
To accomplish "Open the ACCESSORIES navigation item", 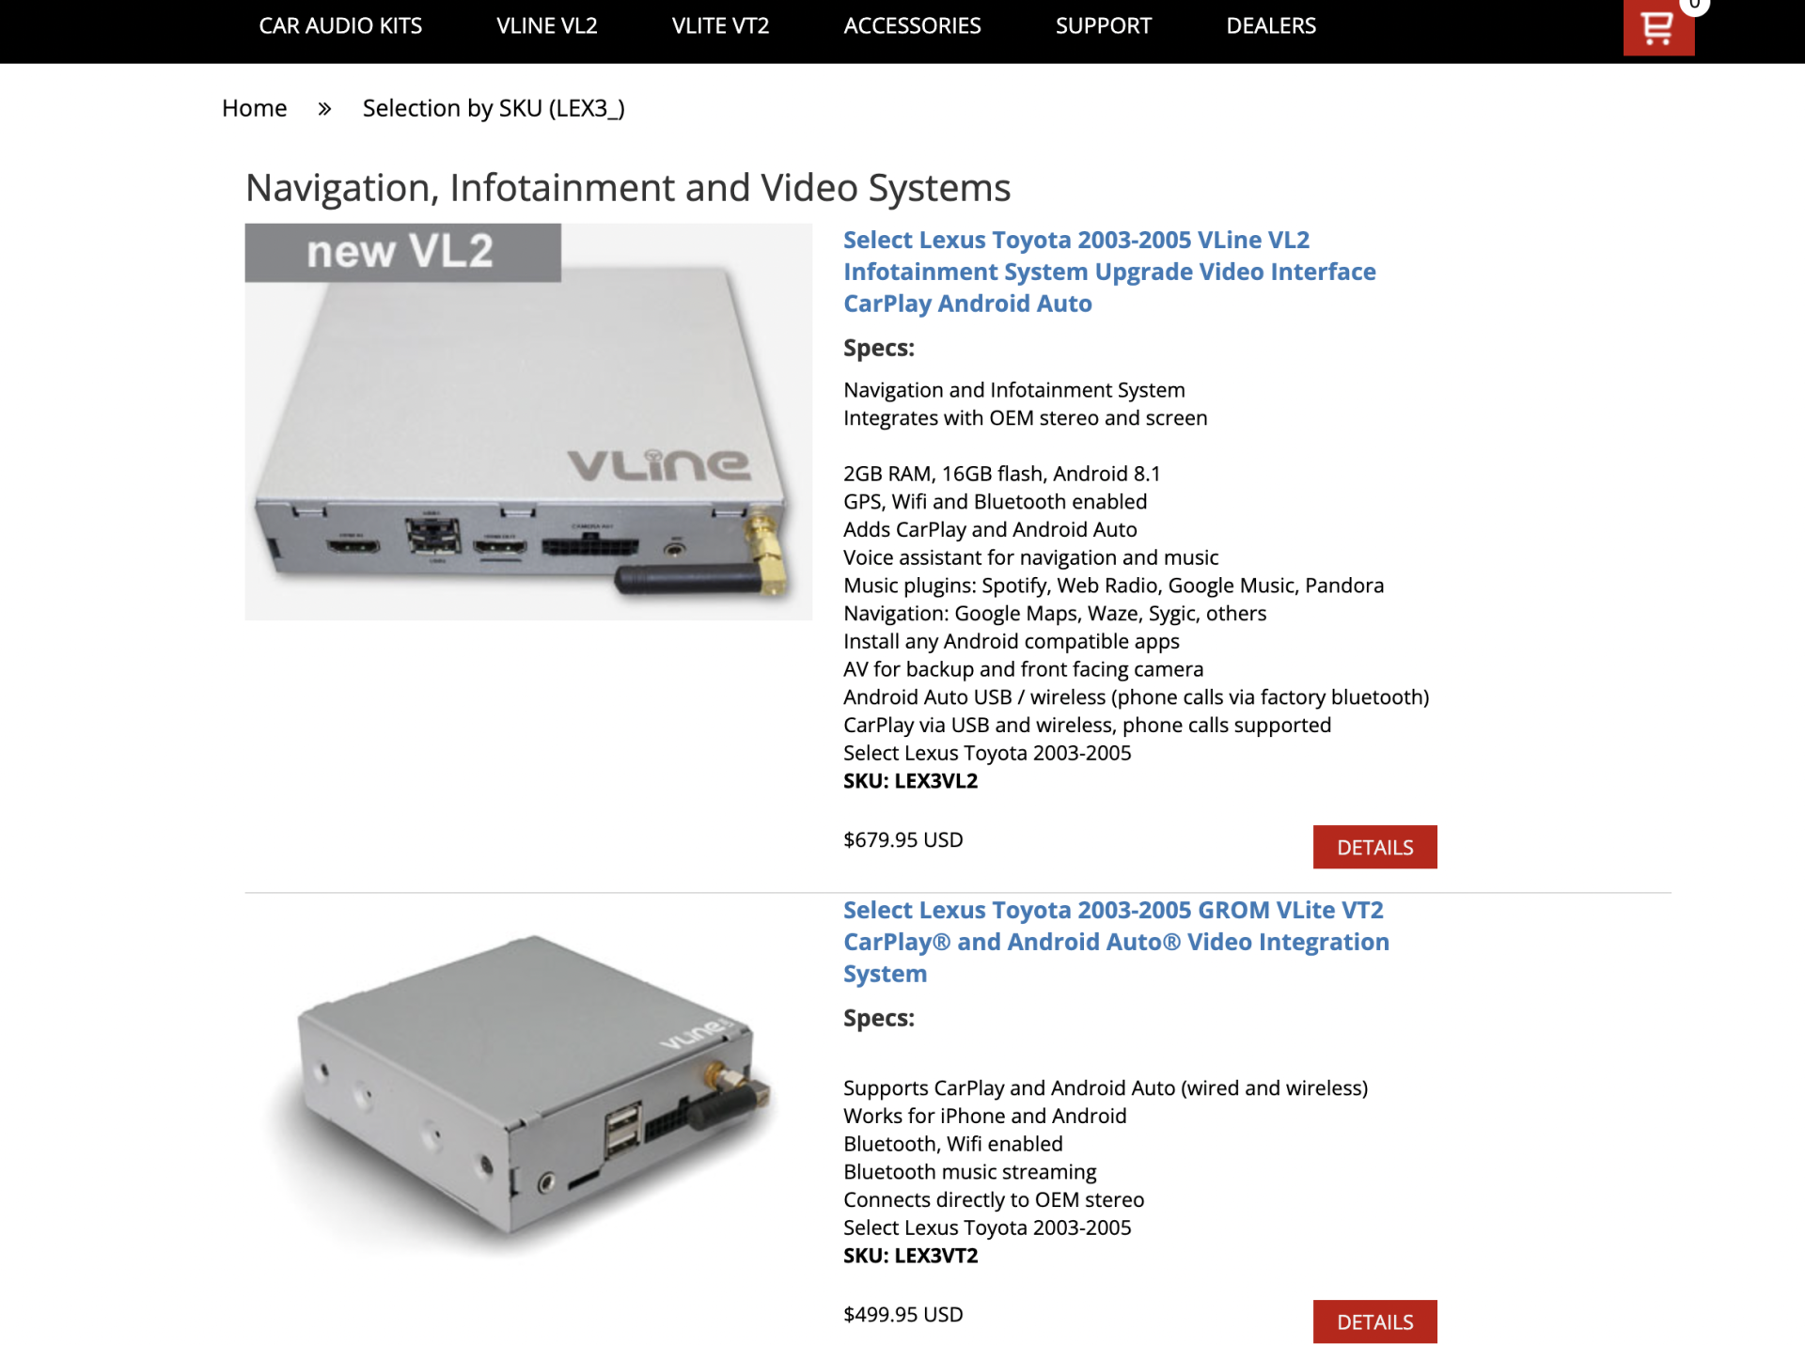I will coord(912,26).
